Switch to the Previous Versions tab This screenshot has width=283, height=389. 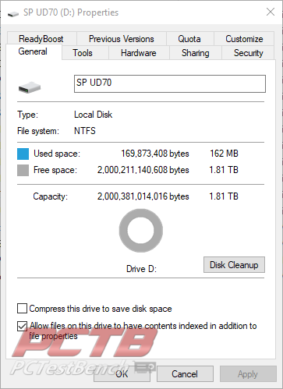click(122, 39)
